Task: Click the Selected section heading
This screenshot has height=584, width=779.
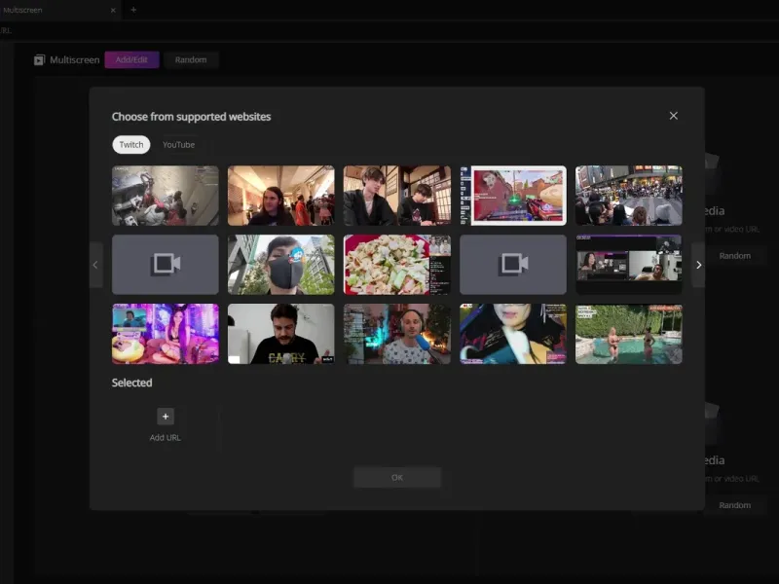Action: (131, 383)
